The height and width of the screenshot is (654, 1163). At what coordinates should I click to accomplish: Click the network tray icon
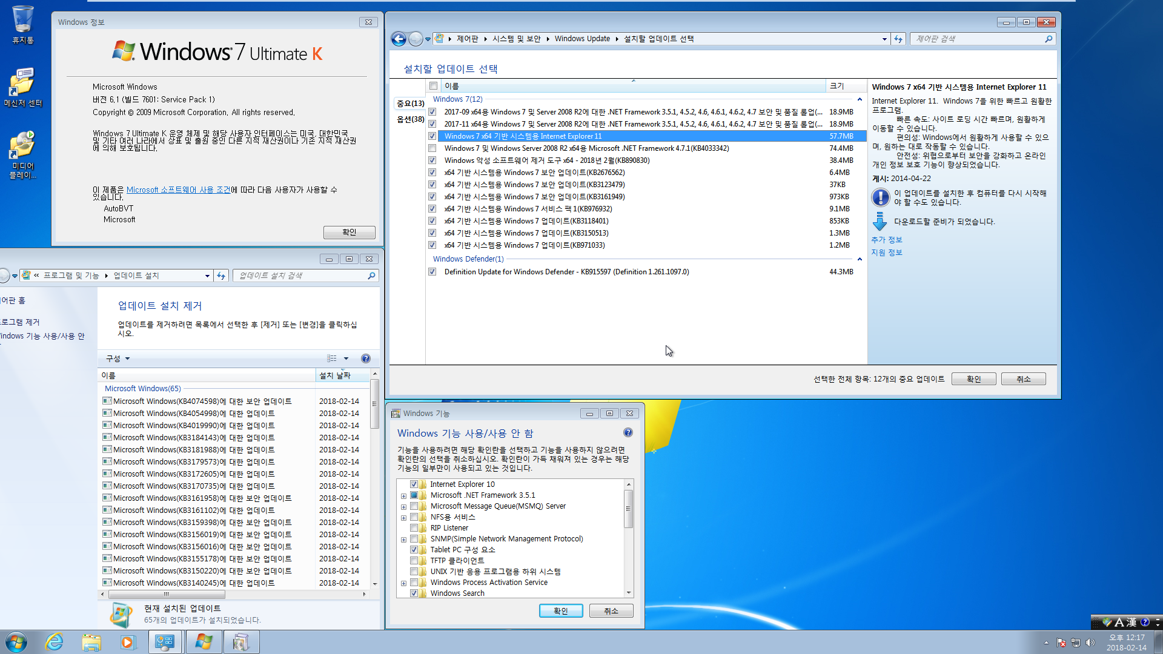(1076, 642)
